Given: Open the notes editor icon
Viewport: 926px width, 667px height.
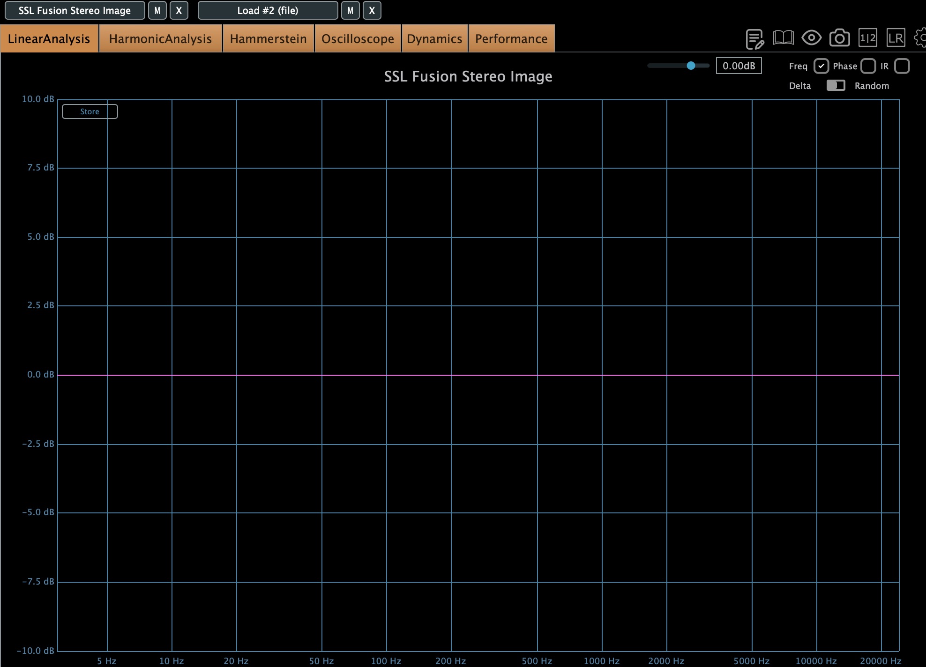Looking at the screenshot, I should pyautogui.click(x=754, y=39).
